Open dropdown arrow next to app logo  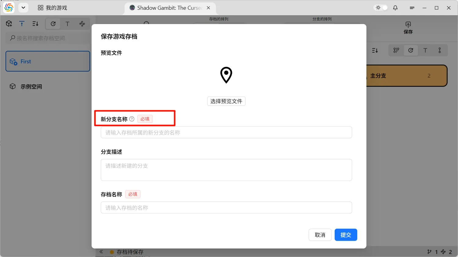(x=23, y=8)
